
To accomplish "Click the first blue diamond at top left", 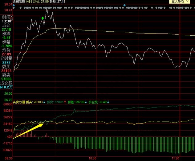I will coord(14,5).
